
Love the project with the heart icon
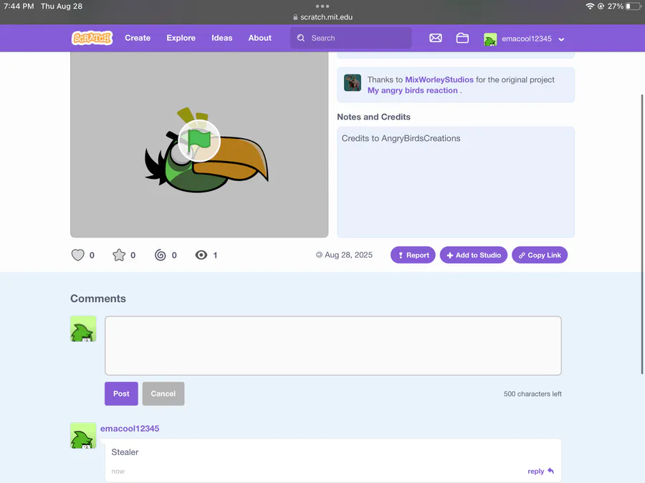(x=77, y=255)
